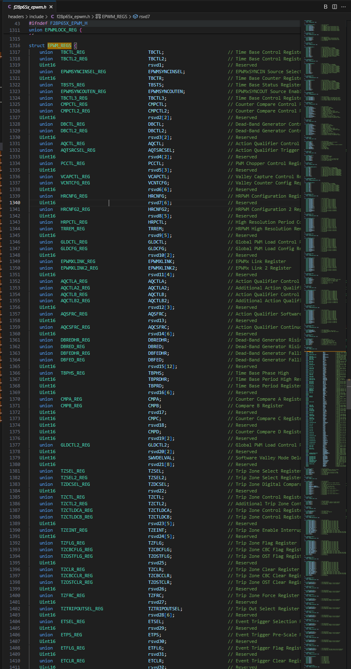Click the TBPRDHR; member

click(159, 379)
